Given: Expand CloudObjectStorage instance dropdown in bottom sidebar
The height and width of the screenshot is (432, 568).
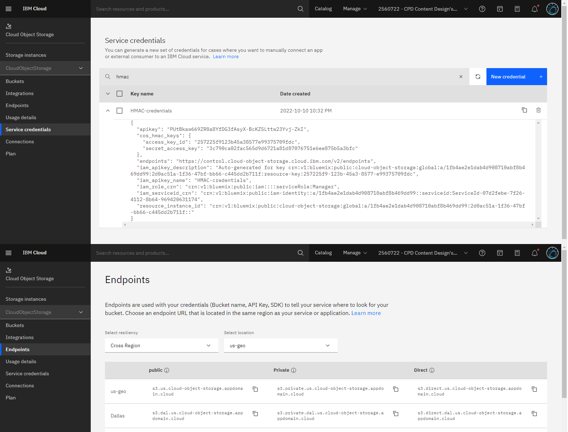Looking at the screenshot, I should pos(45,312).
